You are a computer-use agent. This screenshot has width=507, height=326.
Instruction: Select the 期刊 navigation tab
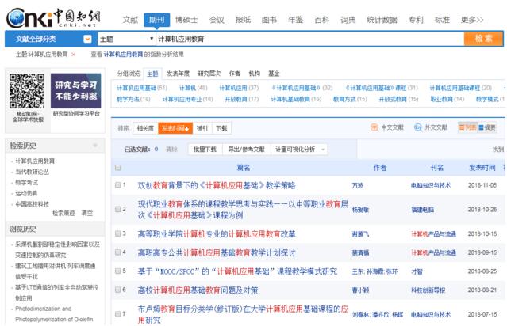[x=157, y=20]
